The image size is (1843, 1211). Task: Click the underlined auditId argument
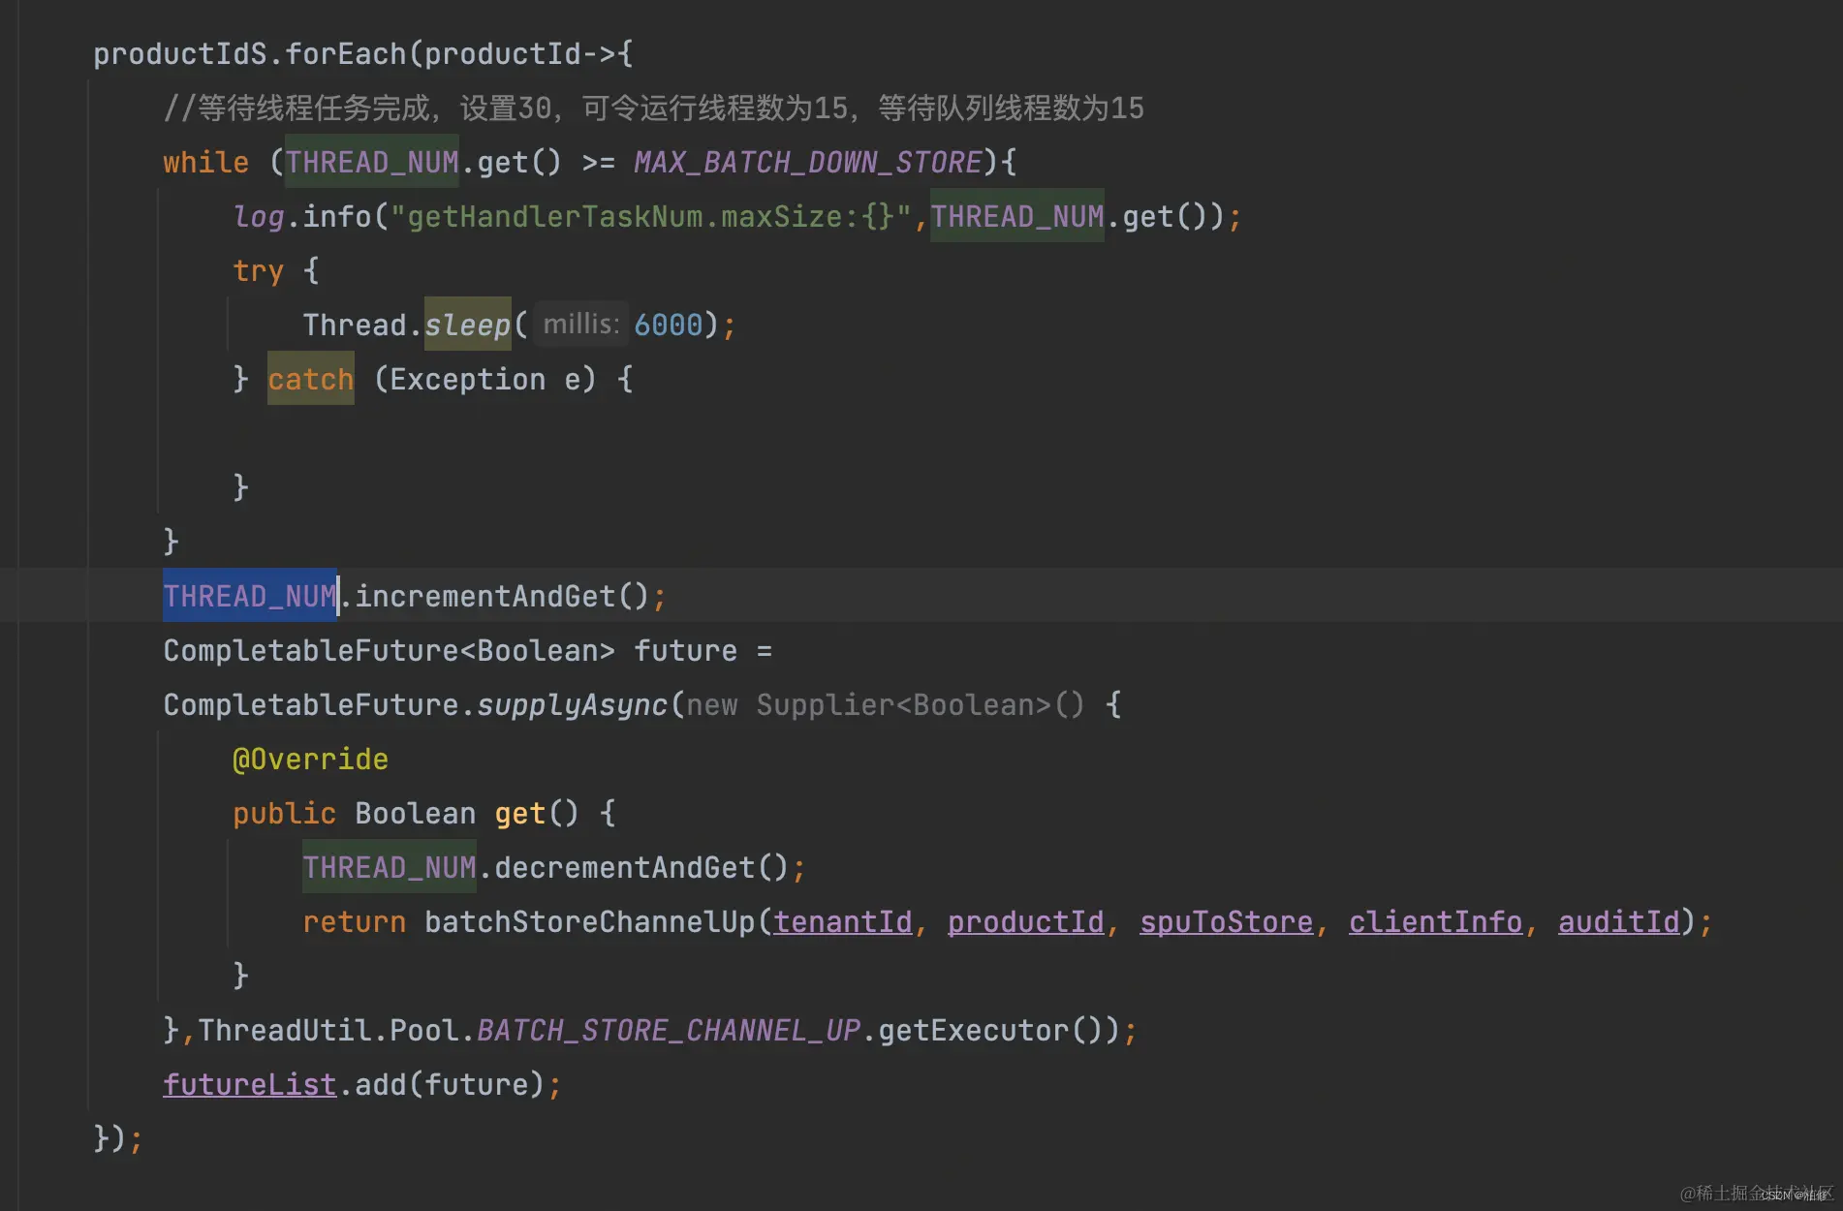click(1619, 922)
